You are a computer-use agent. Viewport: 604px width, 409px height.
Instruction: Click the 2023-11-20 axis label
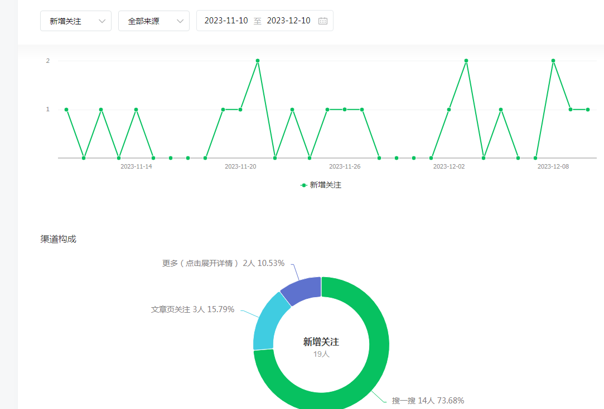point(240,166)
